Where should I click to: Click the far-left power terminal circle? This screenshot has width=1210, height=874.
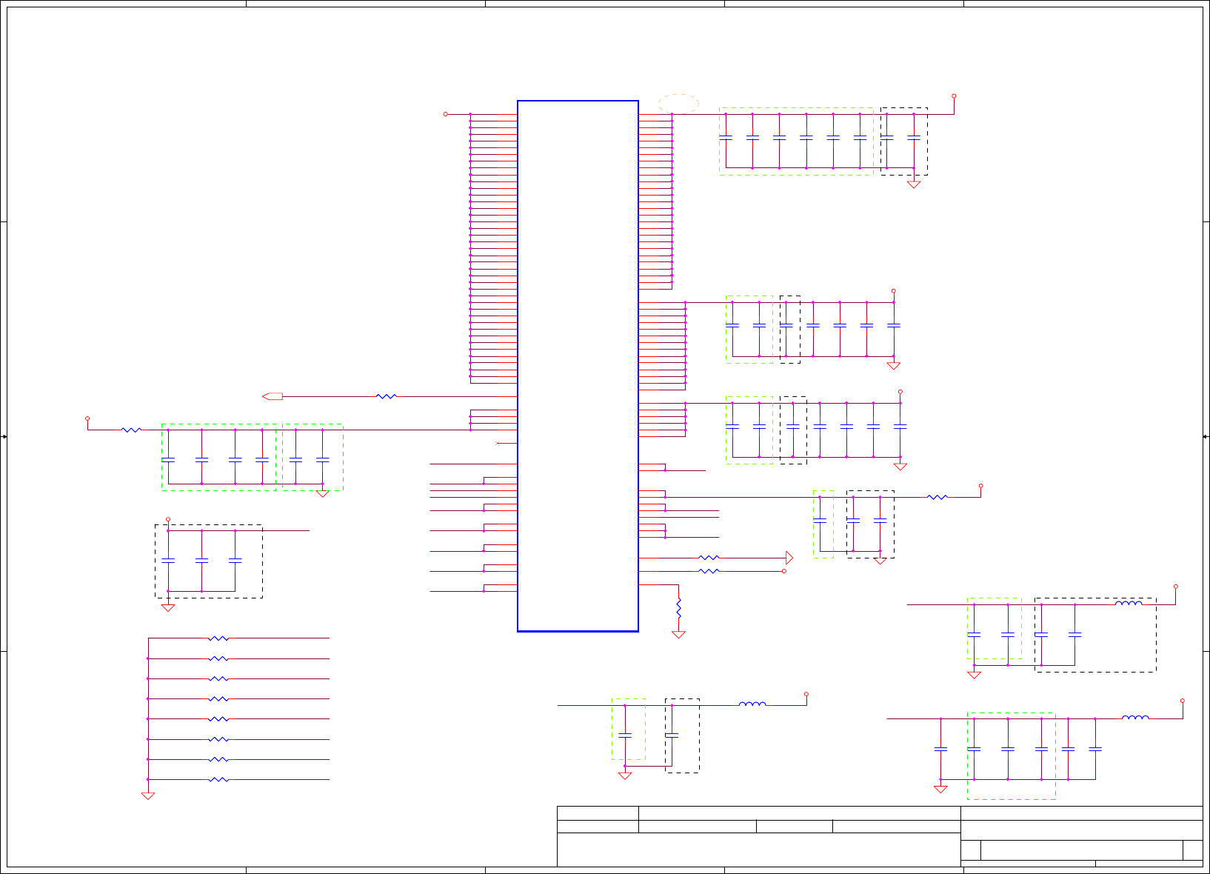coord(87,419)
